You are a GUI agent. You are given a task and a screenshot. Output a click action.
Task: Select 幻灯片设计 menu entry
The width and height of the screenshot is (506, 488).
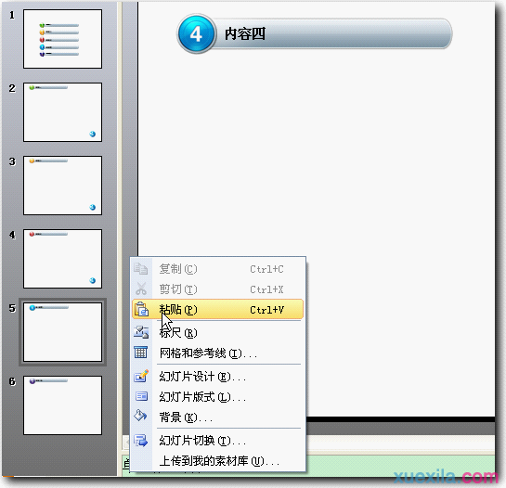click(218, 377)
